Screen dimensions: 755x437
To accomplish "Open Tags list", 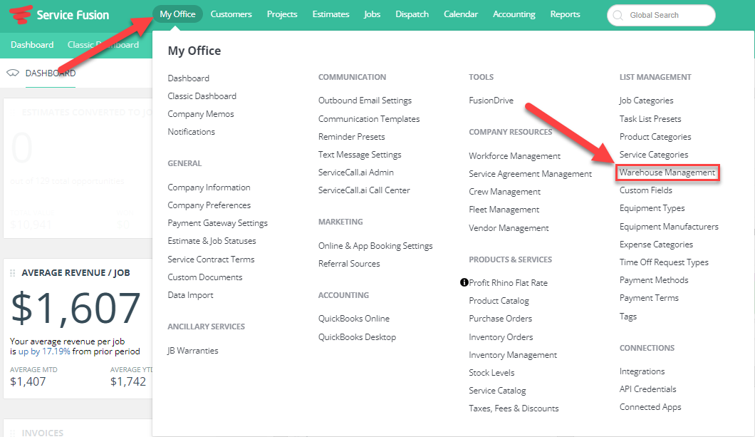I will coord(628,317).
